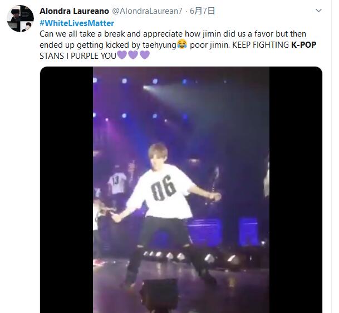
Task: Open the Alondra Laureano display name link
Action: (x=75, y=11)
